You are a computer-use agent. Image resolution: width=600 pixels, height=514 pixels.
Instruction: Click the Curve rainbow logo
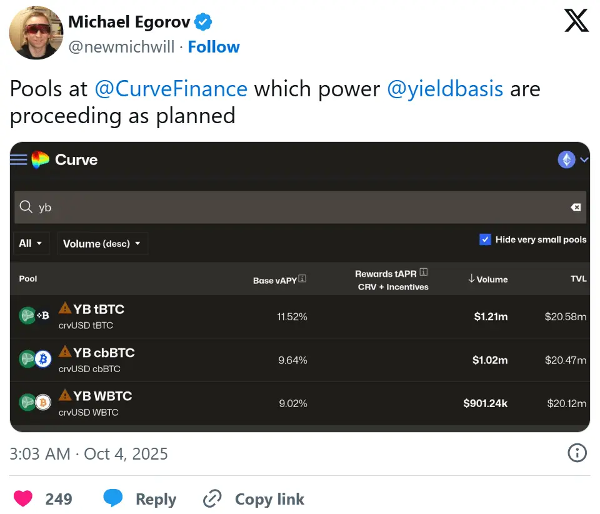(41, 160)
